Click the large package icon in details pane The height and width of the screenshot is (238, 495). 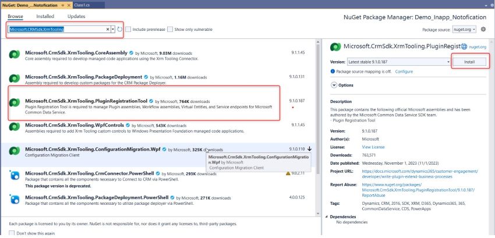[x=335, y=47]
